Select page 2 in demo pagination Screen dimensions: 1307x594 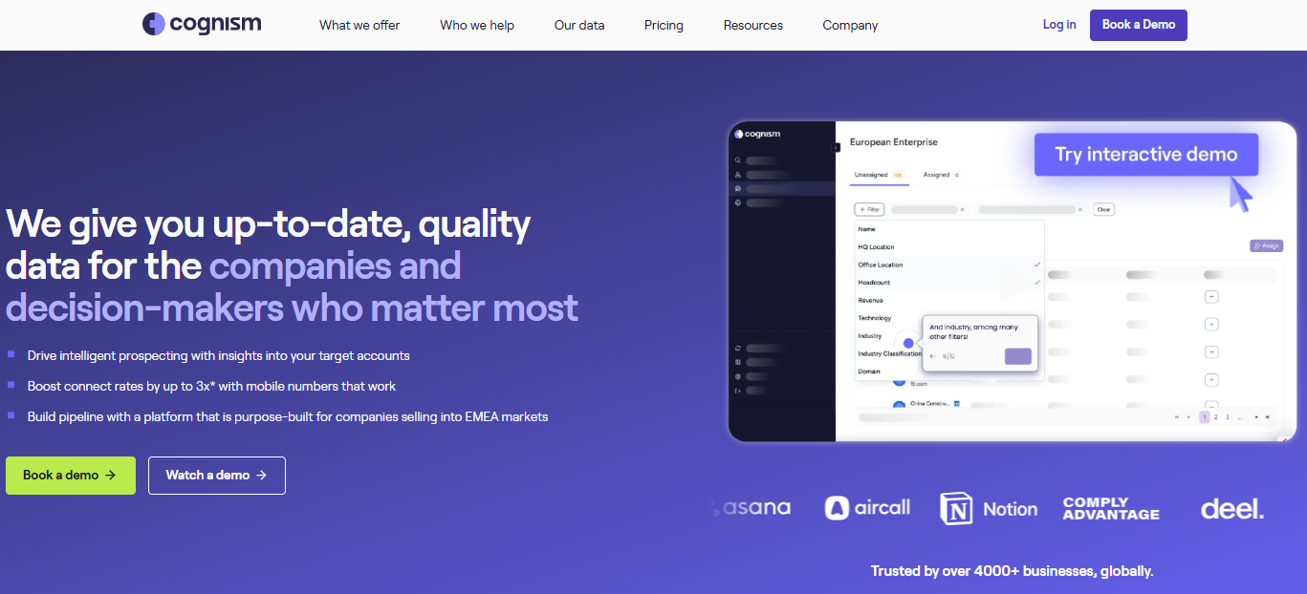[x=1215, y=417]
